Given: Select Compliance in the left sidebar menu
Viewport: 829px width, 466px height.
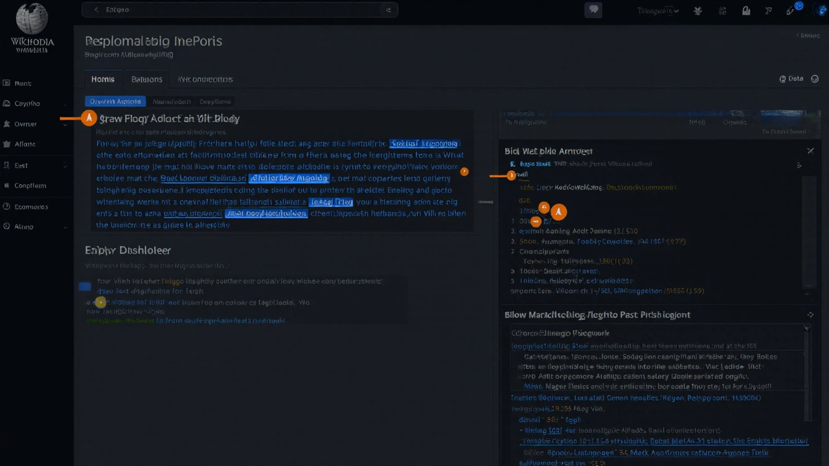Looking at the screenshot, I should (30, 186).
